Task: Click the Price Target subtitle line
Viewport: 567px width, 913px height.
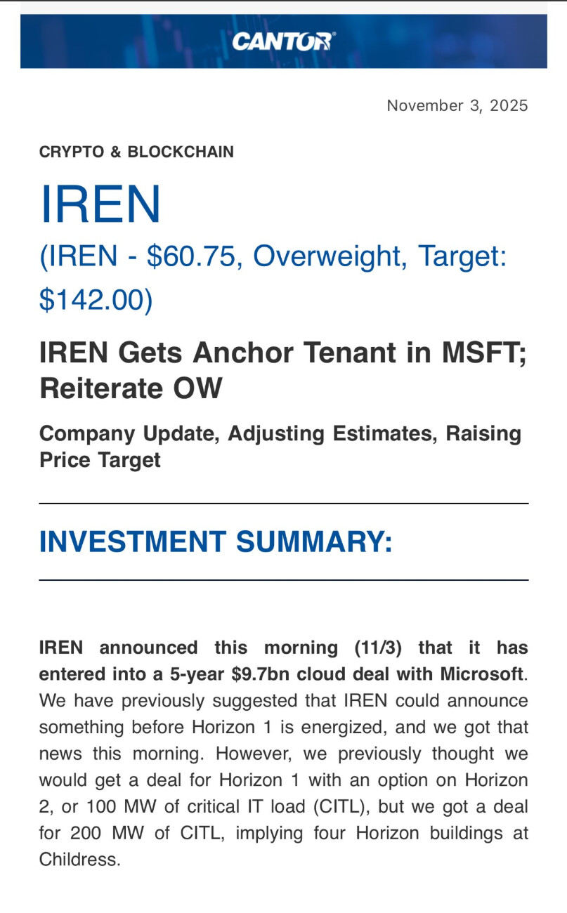Action: click(100, 460)
